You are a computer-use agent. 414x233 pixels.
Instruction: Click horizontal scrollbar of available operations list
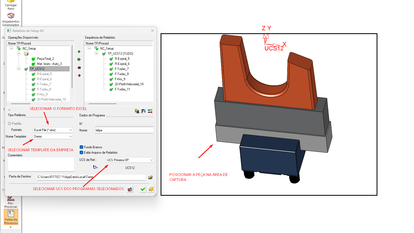coord(21,103)
